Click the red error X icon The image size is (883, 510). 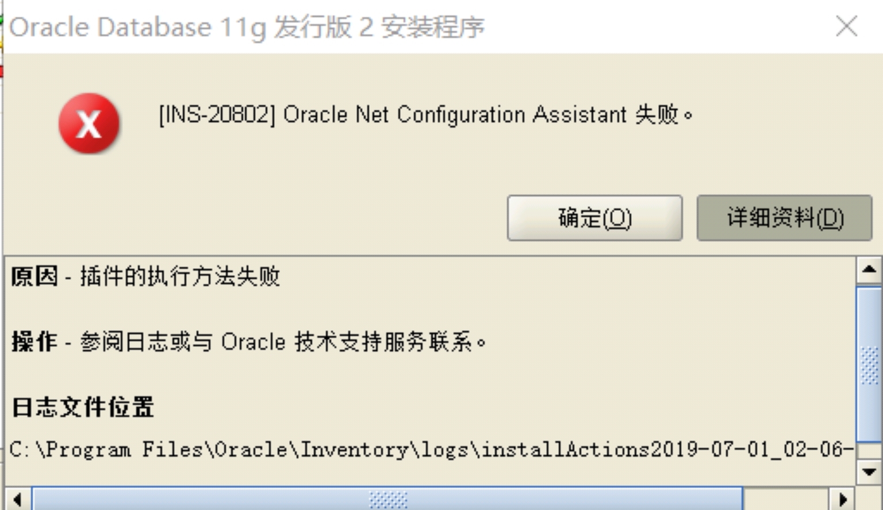tap(89, 123)
